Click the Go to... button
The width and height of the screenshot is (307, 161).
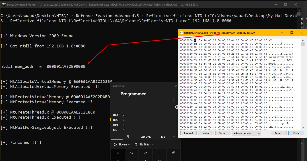tap(223, 133)
